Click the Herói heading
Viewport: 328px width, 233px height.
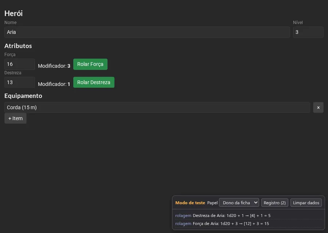coord(13,13)
